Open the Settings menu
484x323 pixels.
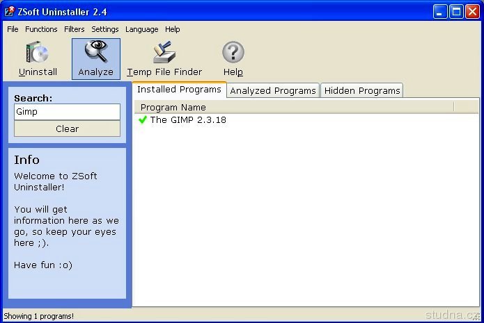(x=105, y=29)
